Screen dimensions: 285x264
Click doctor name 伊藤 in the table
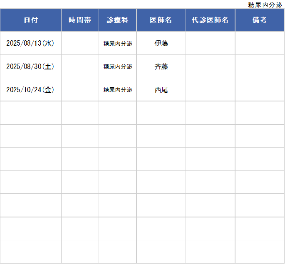click(161, 43)
